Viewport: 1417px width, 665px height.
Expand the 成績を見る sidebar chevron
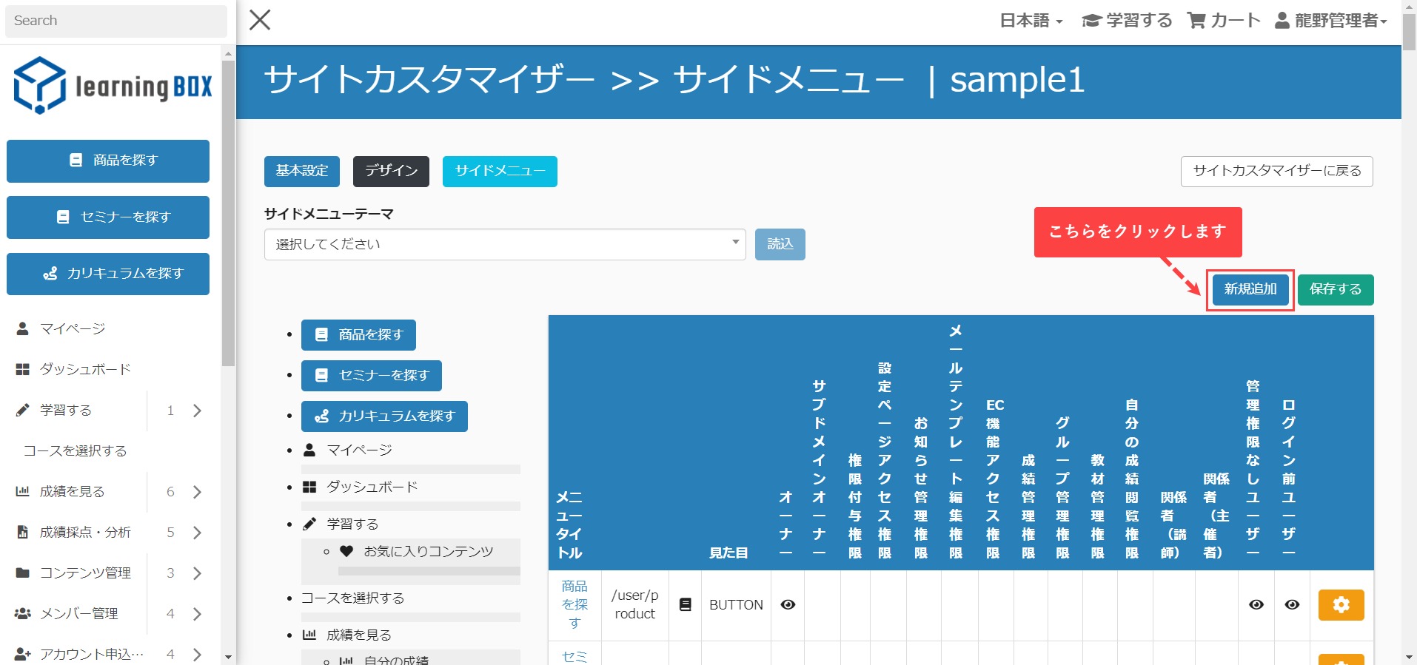[x=197, y=492]
